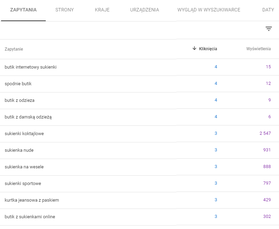This screenshot has height=229, width=279.
Task: Sort table by Kliknięcia column header
Action: 208,49
